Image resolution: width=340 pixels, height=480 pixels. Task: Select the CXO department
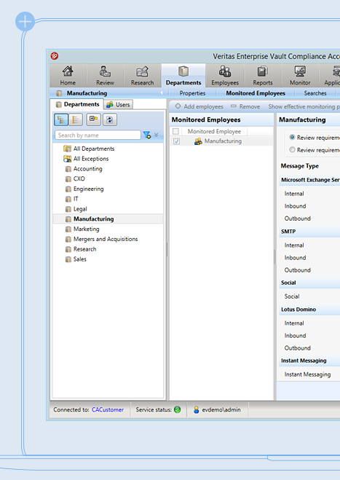coord(79,178)
